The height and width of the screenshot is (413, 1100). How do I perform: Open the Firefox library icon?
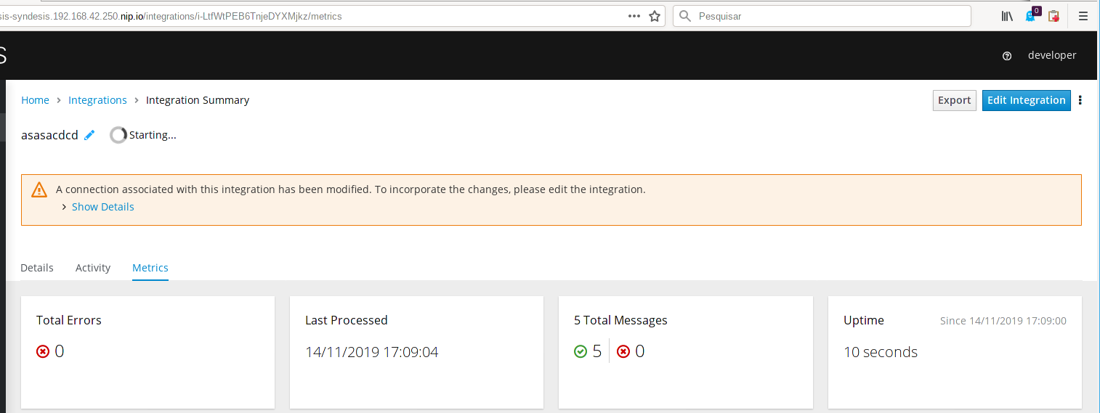1007,16
